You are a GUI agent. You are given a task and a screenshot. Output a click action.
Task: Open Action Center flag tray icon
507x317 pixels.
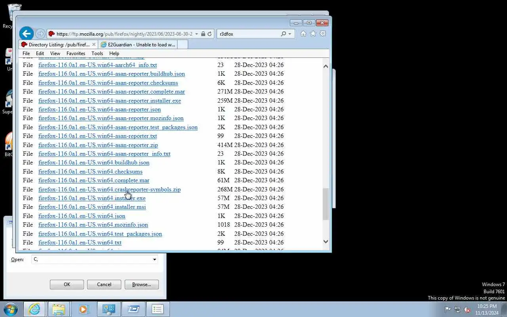(448, 309)
